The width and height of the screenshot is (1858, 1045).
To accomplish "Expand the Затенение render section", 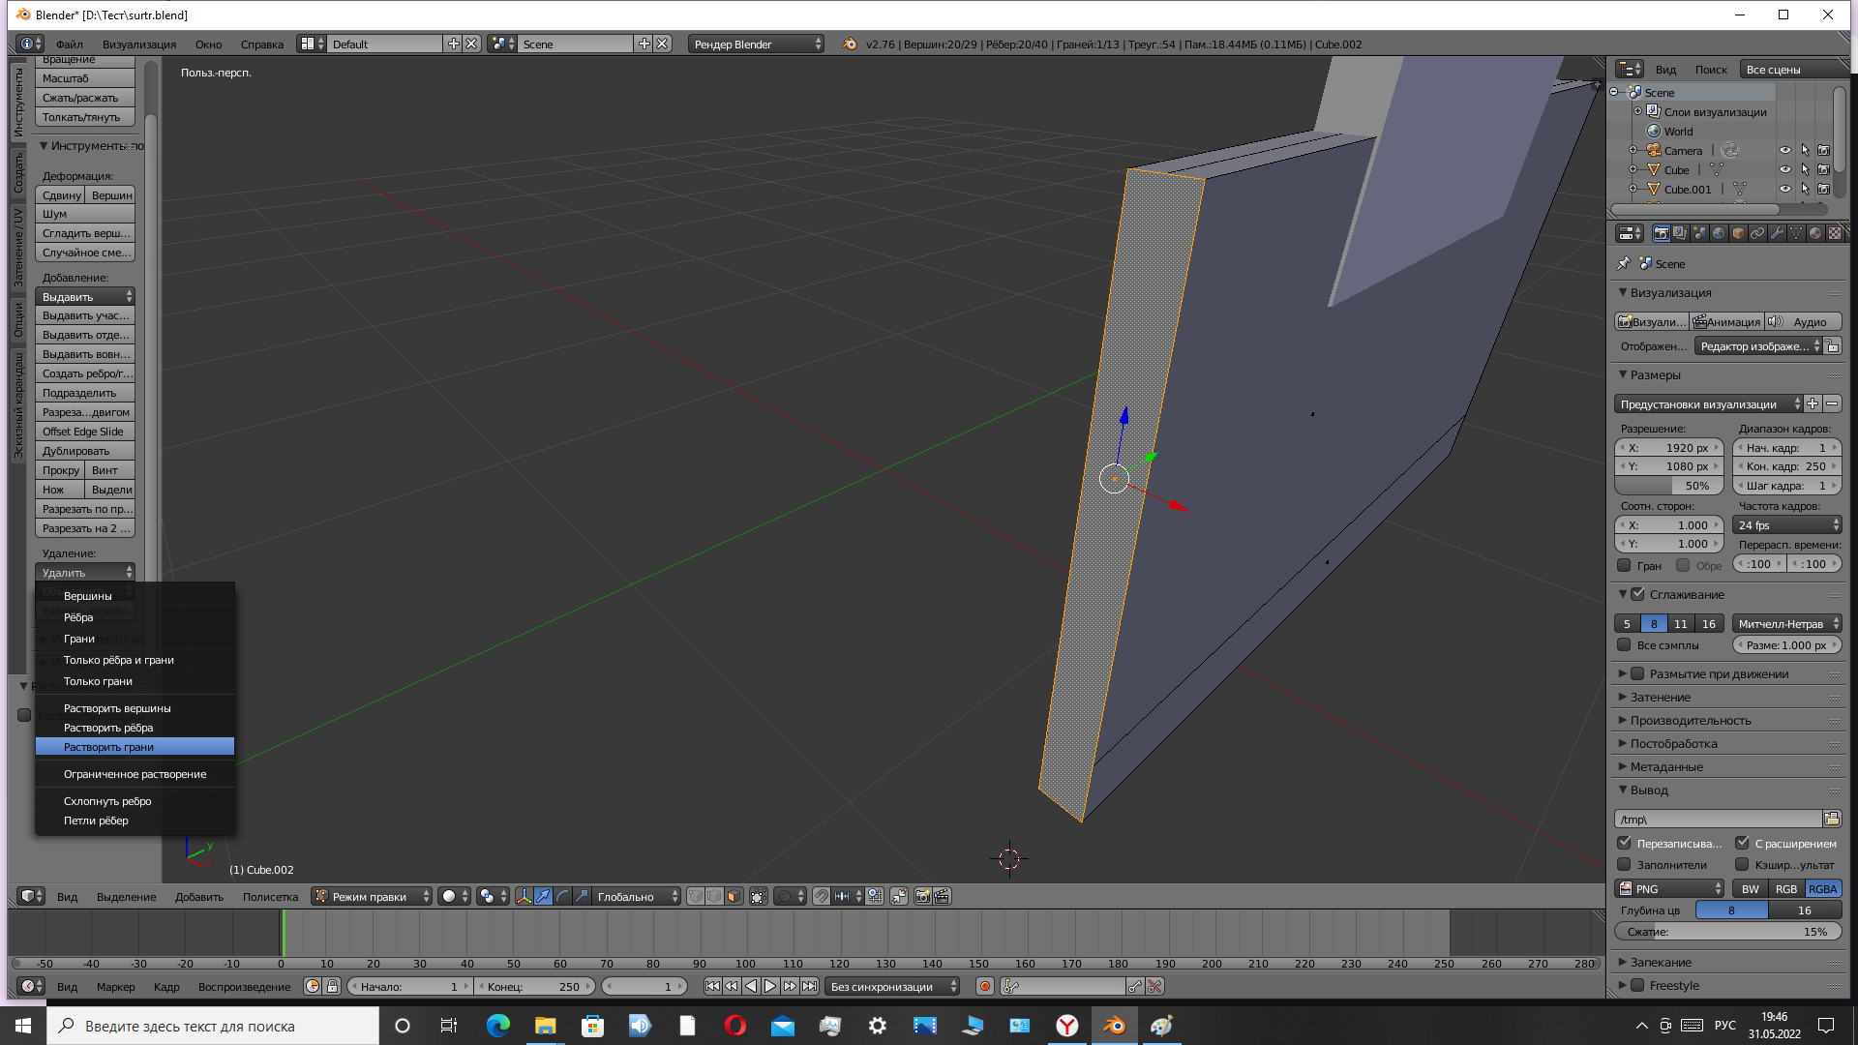I will click(x=1661, y=698).
